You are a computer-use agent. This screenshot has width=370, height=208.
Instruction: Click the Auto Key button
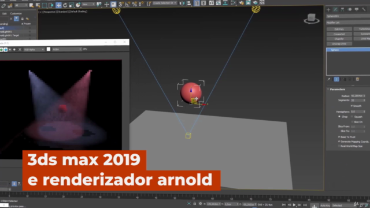[325, 206]
